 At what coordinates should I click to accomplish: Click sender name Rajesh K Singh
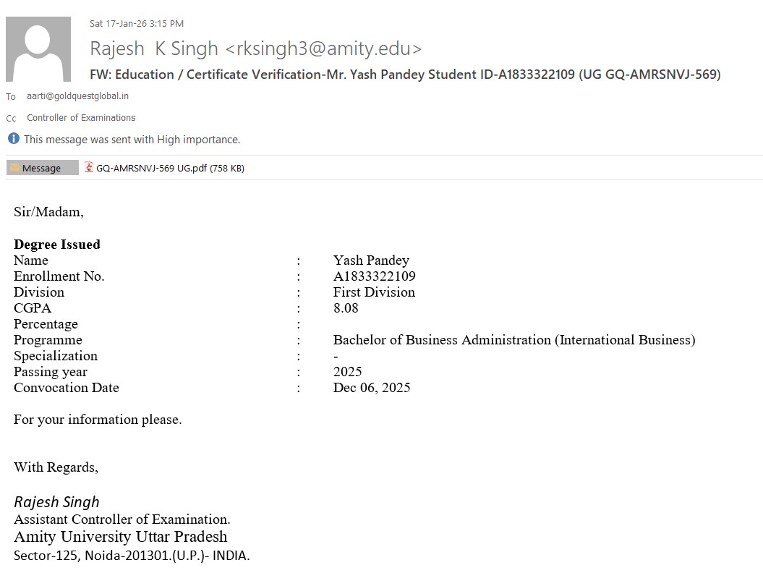(153, 48)
